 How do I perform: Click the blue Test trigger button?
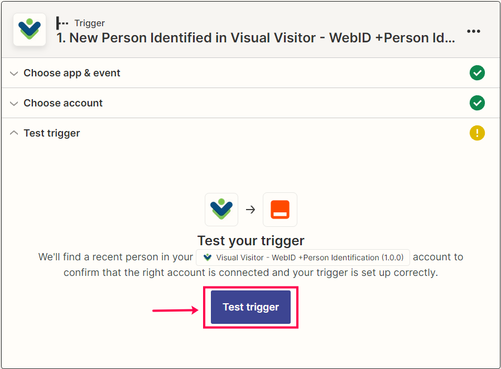tap(251, 307)
